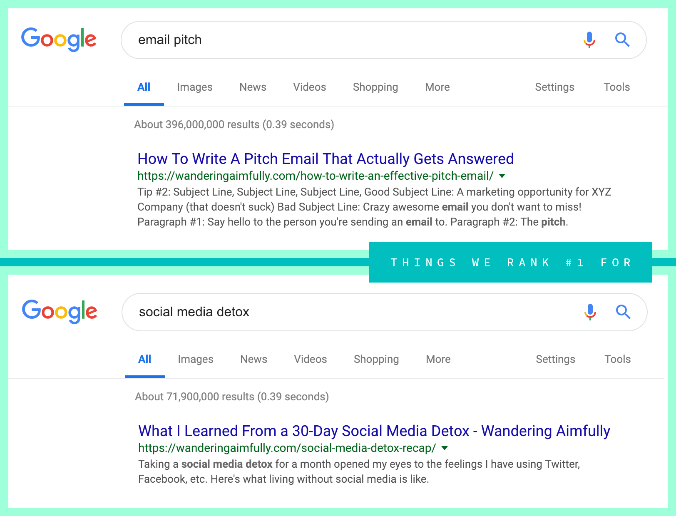676x516 pixels.
Task: Click the Google logo on the social media detox page
Action: (x=60, y=311)
